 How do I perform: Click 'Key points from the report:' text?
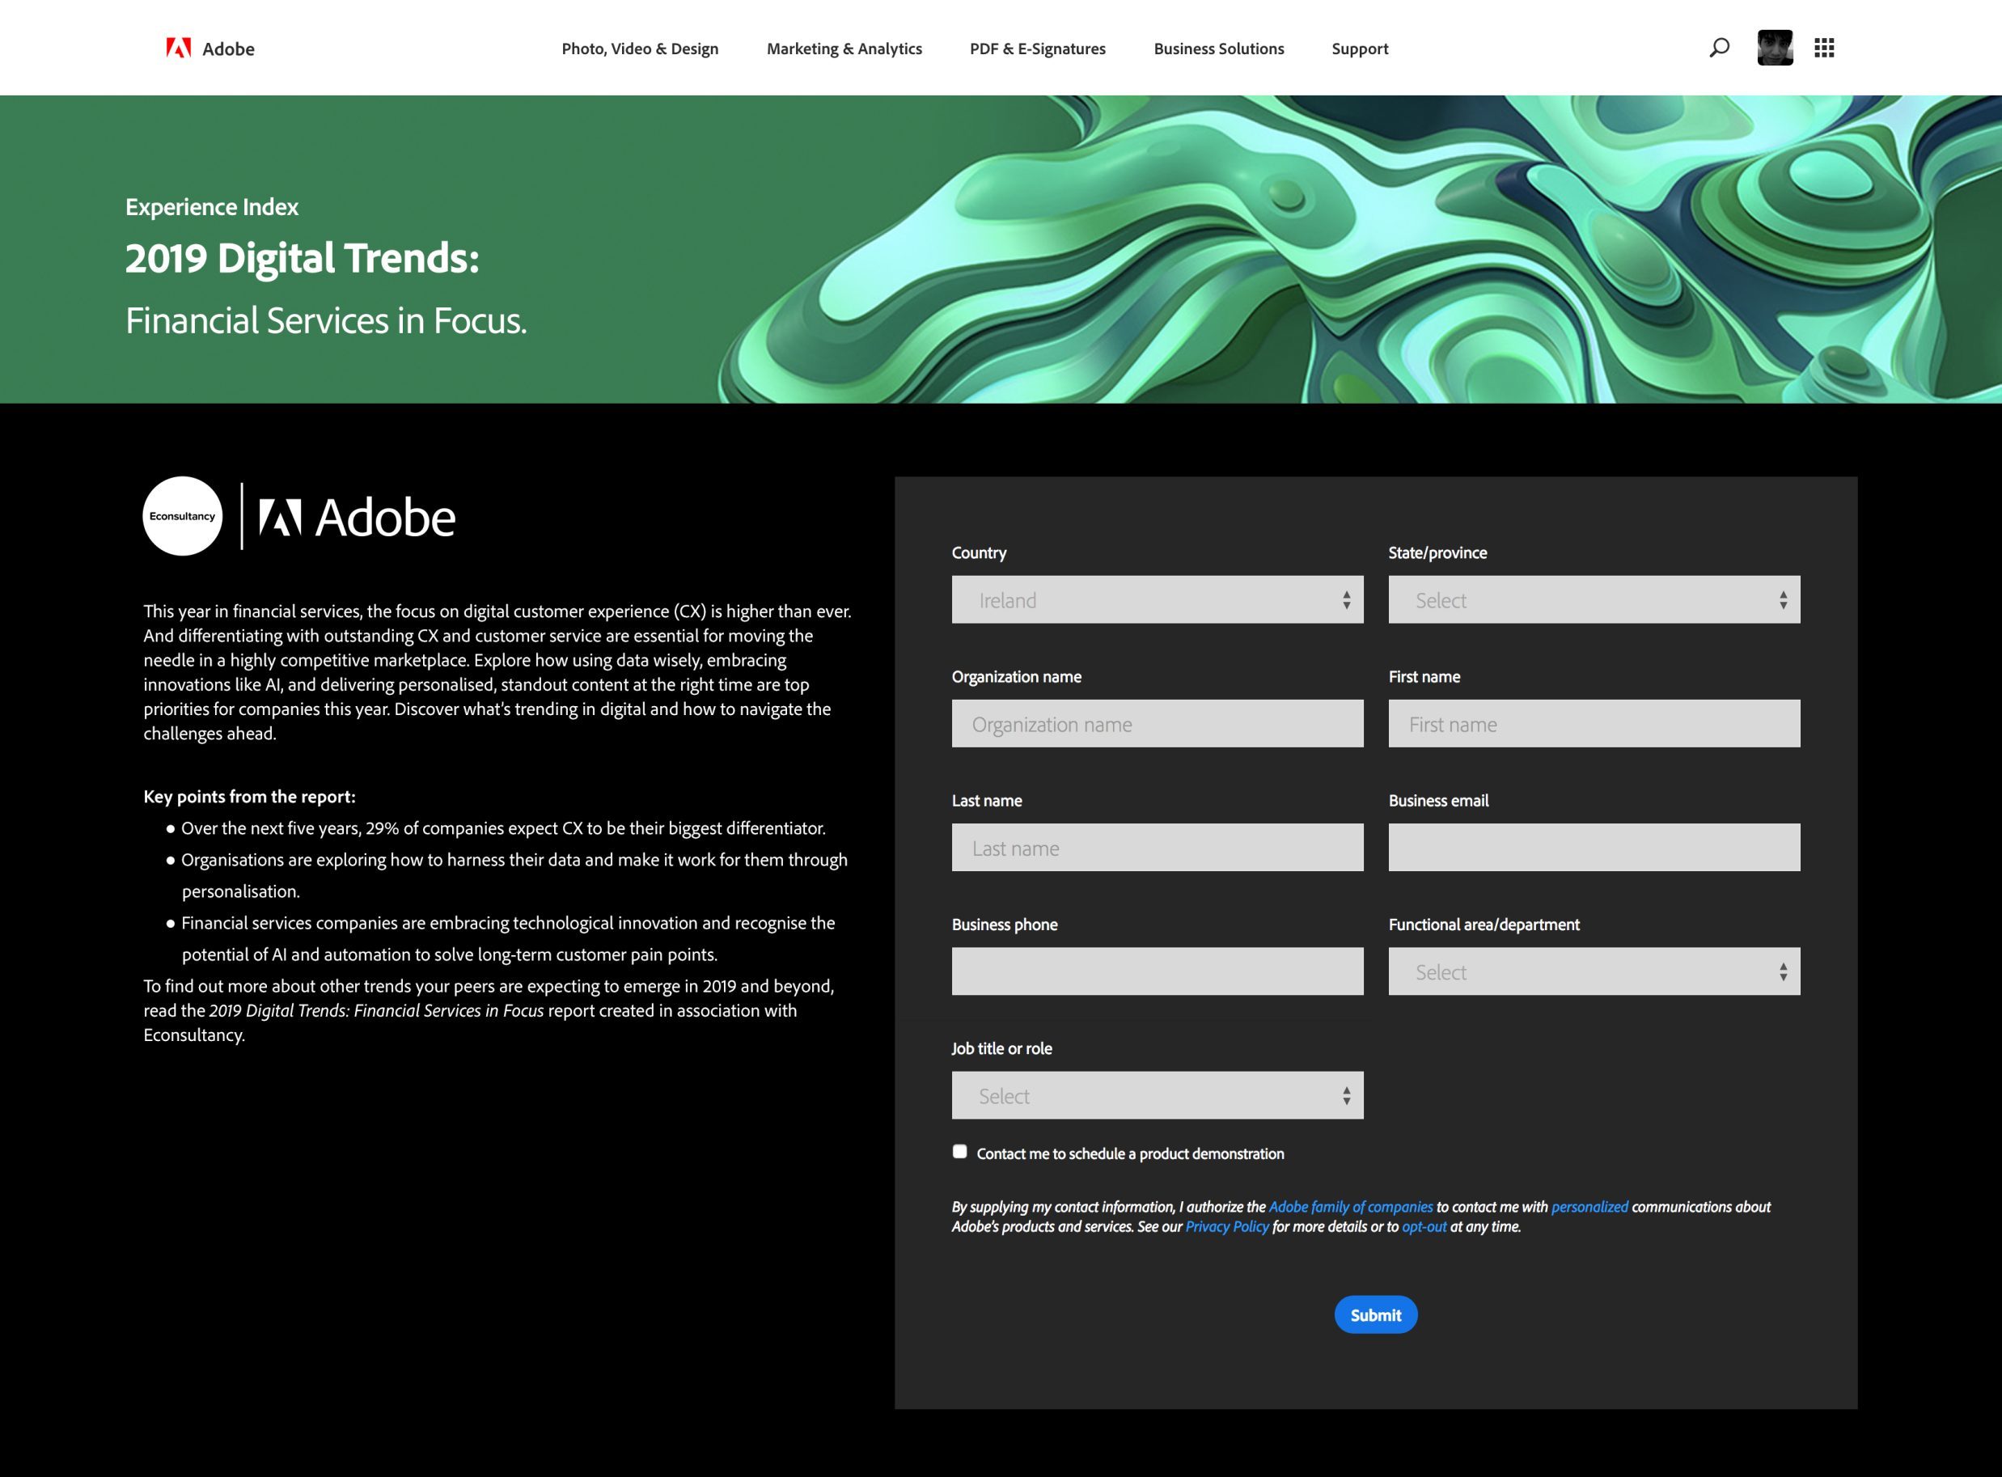point(249,797)
